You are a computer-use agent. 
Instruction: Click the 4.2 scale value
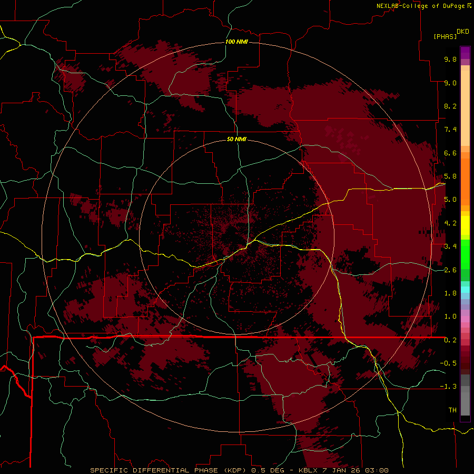[x=450, y=223]
